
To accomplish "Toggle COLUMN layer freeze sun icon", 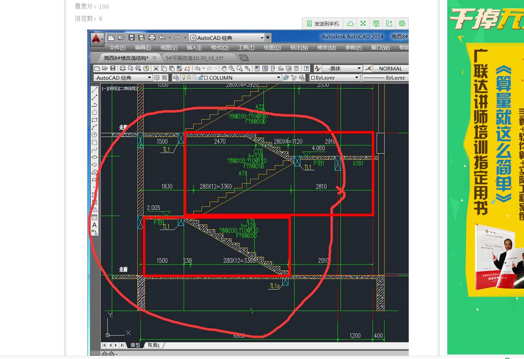I will (189, 77).
